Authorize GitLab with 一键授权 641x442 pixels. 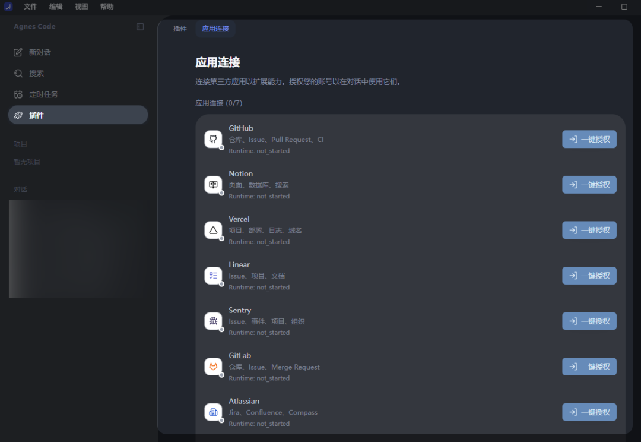589,367
